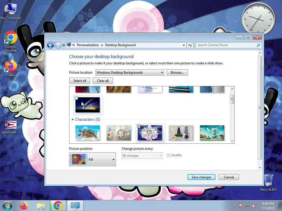Click the breadcrumb chevrons before Personalization

(x=74, y=45)
